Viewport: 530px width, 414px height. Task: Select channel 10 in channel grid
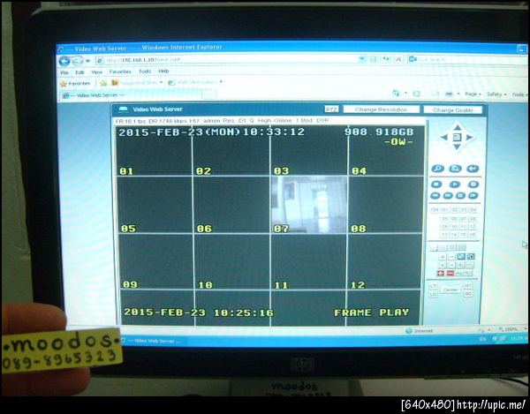[454, 227]
